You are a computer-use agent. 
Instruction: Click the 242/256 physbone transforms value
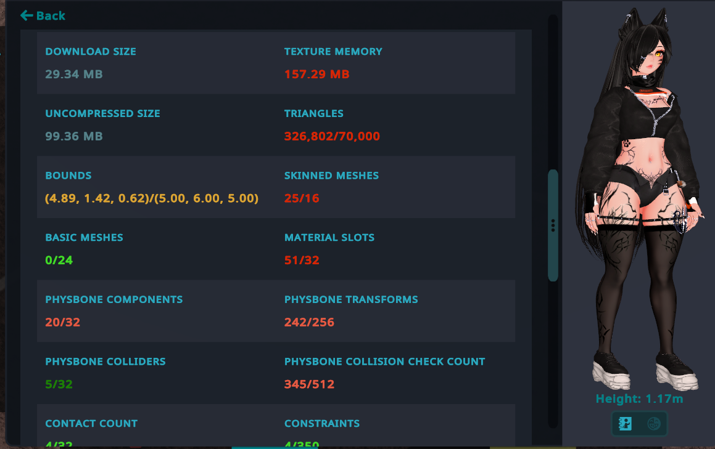pyautogui.click(x=309, y=322)
